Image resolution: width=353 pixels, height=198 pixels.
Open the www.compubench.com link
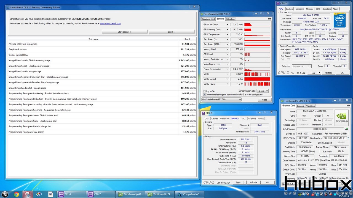(x=110, y=24)
